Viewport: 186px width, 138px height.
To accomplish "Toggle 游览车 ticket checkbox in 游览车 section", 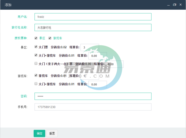I will 36,75.
